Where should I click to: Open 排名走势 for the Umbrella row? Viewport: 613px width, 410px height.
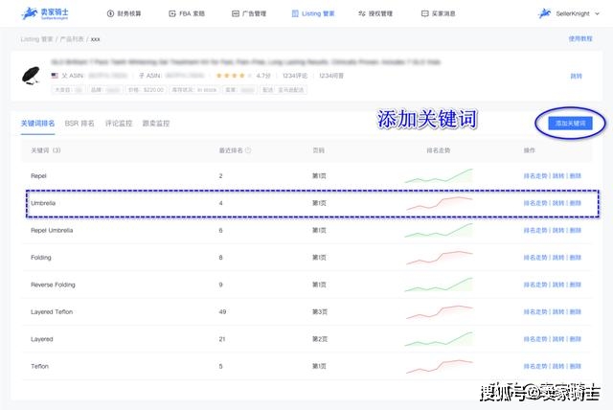[535, 203]
